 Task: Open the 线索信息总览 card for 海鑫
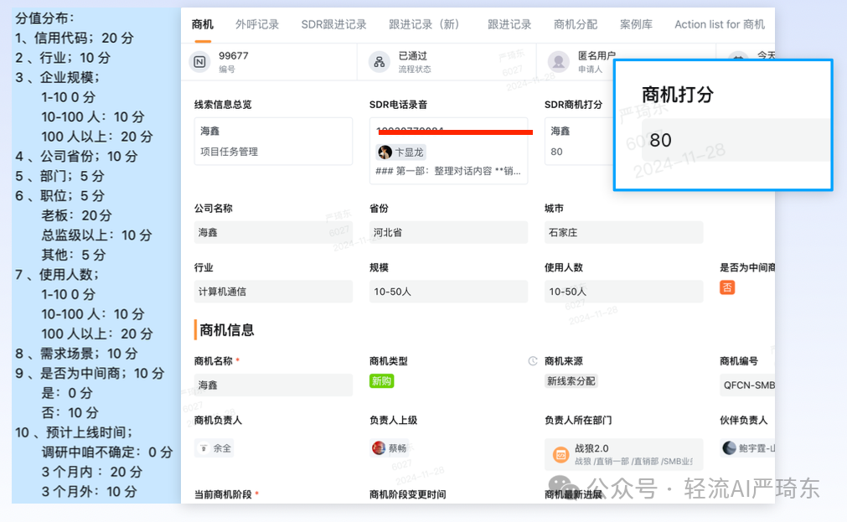pyautogui.click(x=273, y=141)
